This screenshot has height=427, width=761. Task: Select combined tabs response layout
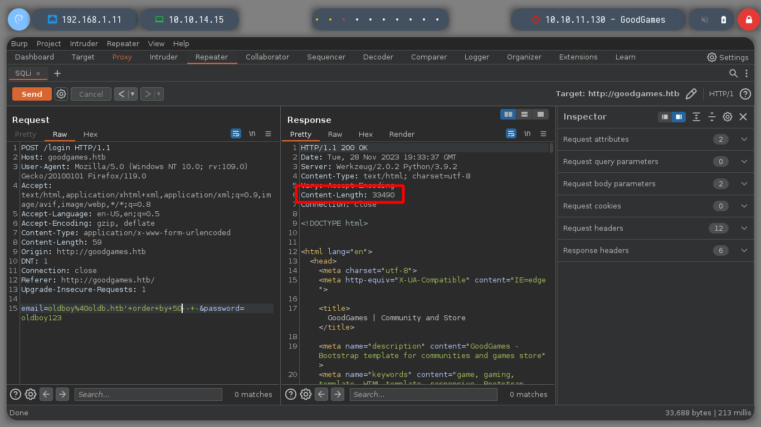540,114
